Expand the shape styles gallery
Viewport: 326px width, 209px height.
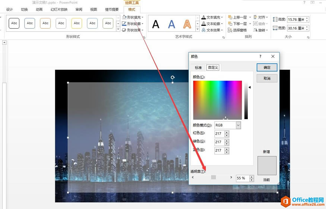click(x=118, y=29)
